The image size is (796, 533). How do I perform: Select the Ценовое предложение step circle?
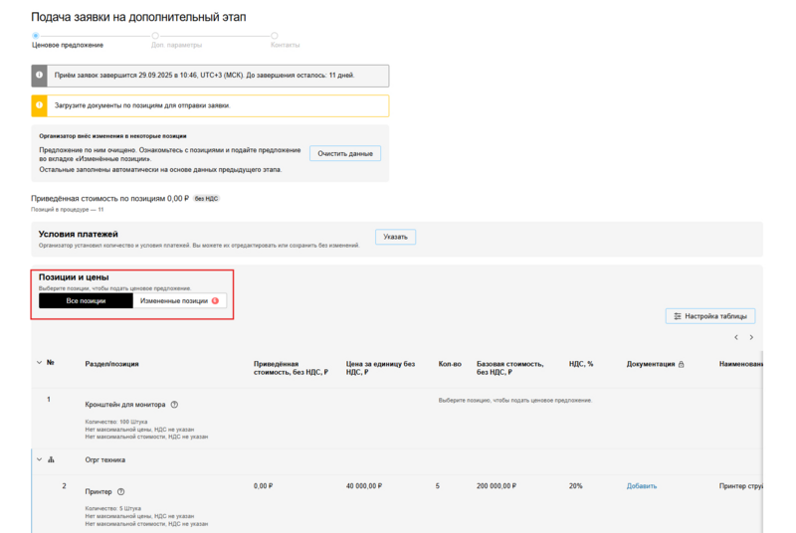pos(36,36)
